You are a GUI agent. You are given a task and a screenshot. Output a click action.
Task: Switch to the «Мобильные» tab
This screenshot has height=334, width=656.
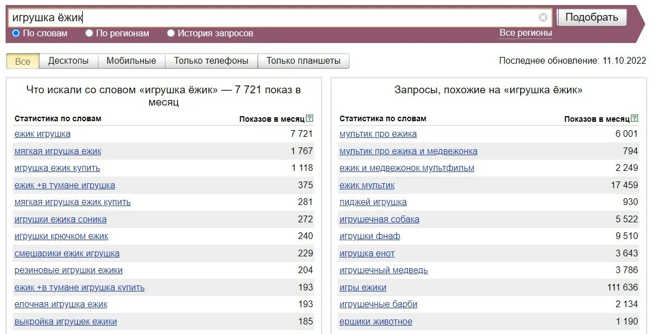[131, 61]
